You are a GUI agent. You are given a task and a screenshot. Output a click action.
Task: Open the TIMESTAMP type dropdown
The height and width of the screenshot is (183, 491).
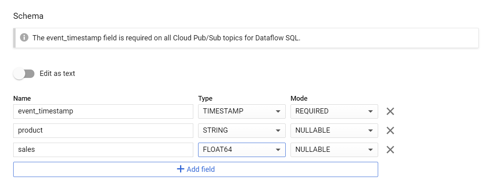(242, 111)
